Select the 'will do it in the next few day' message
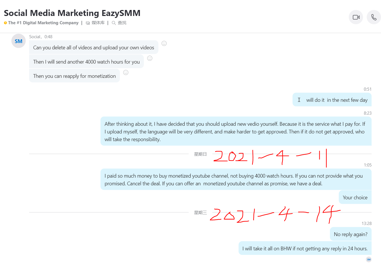381x270 pixels. pos(332,100)
